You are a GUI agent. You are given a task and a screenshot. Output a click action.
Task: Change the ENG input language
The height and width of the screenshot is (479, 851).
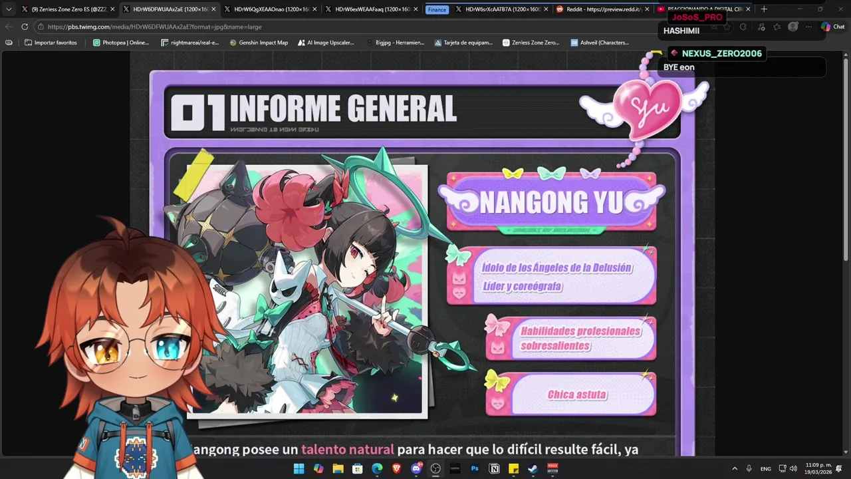(766, 468)
